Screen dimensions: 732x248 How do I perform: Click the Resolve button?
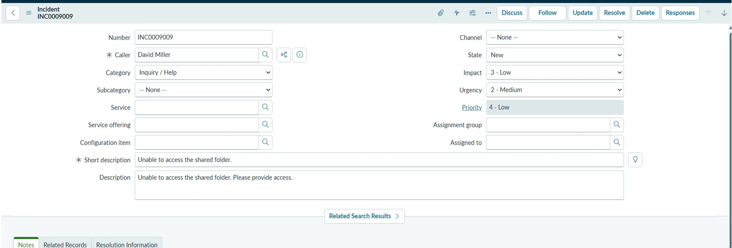[615, 13]
